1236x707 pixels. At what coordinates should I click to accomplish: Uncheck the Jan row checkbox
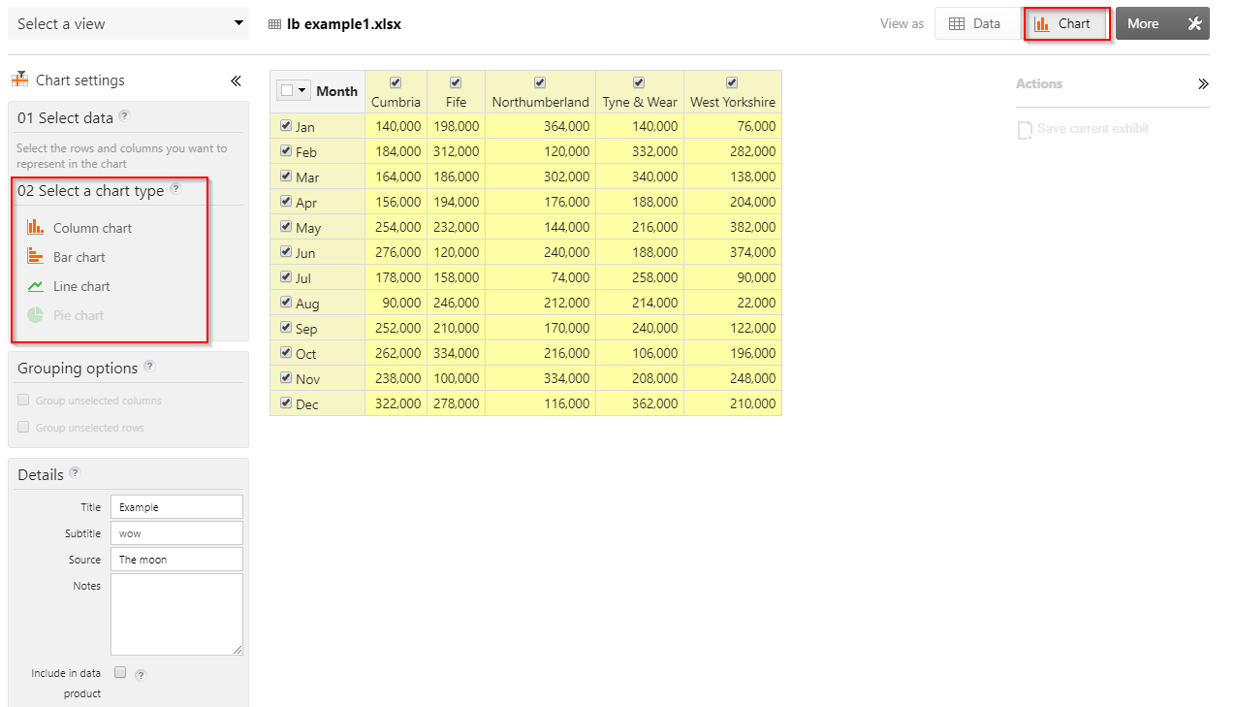(x=284, y=125)
